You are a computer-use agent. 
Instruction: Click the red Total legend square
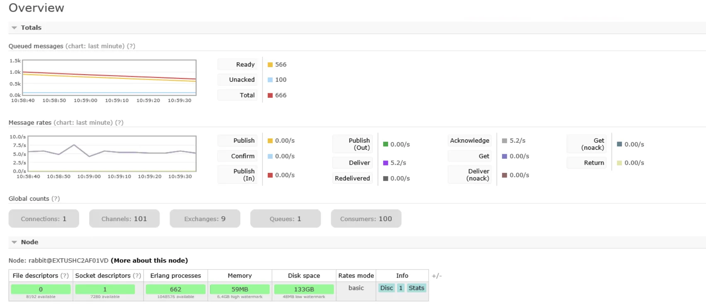click(270, 95)
